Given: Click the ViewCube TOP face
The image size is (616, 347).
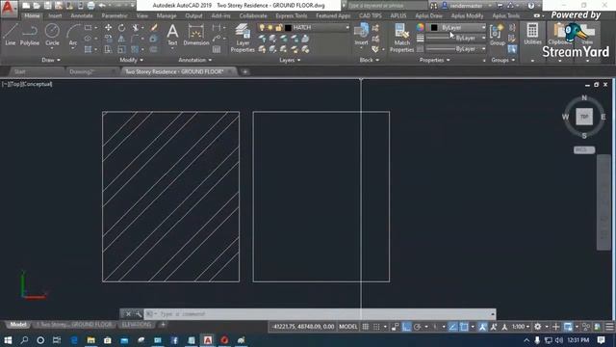Looking at the screenshot, I should [x=584, y=117].
